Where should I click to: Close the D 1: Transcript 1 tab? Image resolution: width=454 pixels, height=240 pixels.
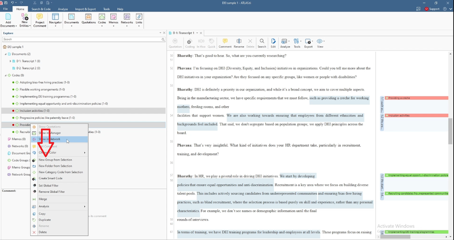201,33
